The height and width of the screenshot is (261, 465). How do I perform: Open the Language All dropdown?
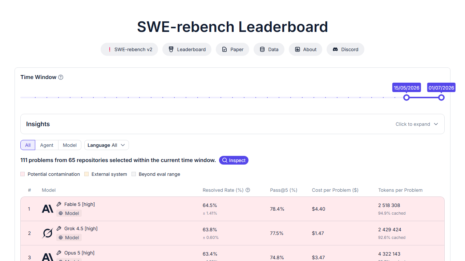pyautogui.click(x=106, y=145)
